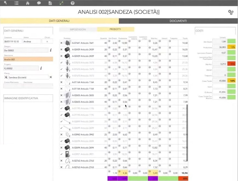Click the DATI GENERALI panel header
Screen dimensions: 238x181
click(x=28, y=31)
